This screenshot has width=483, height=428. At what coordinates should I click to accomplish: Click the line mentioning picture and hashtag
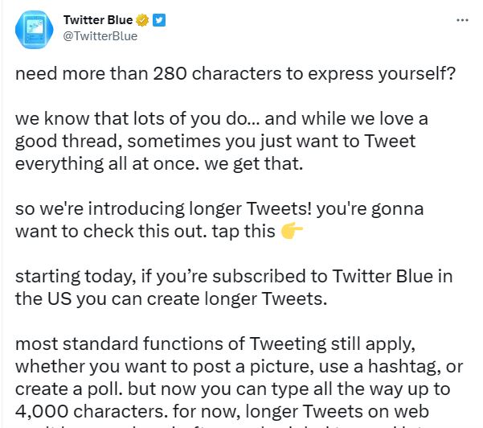click(239, 367)
